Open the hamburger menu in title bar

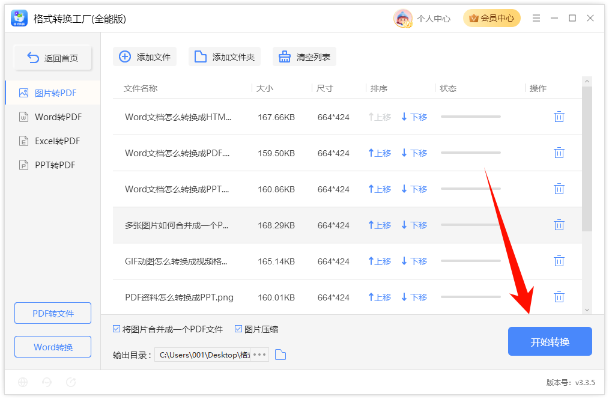[536, 18]
